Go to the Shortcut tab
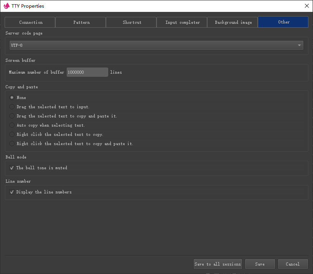Screen dimensions: 313x274 coord(131,22)
